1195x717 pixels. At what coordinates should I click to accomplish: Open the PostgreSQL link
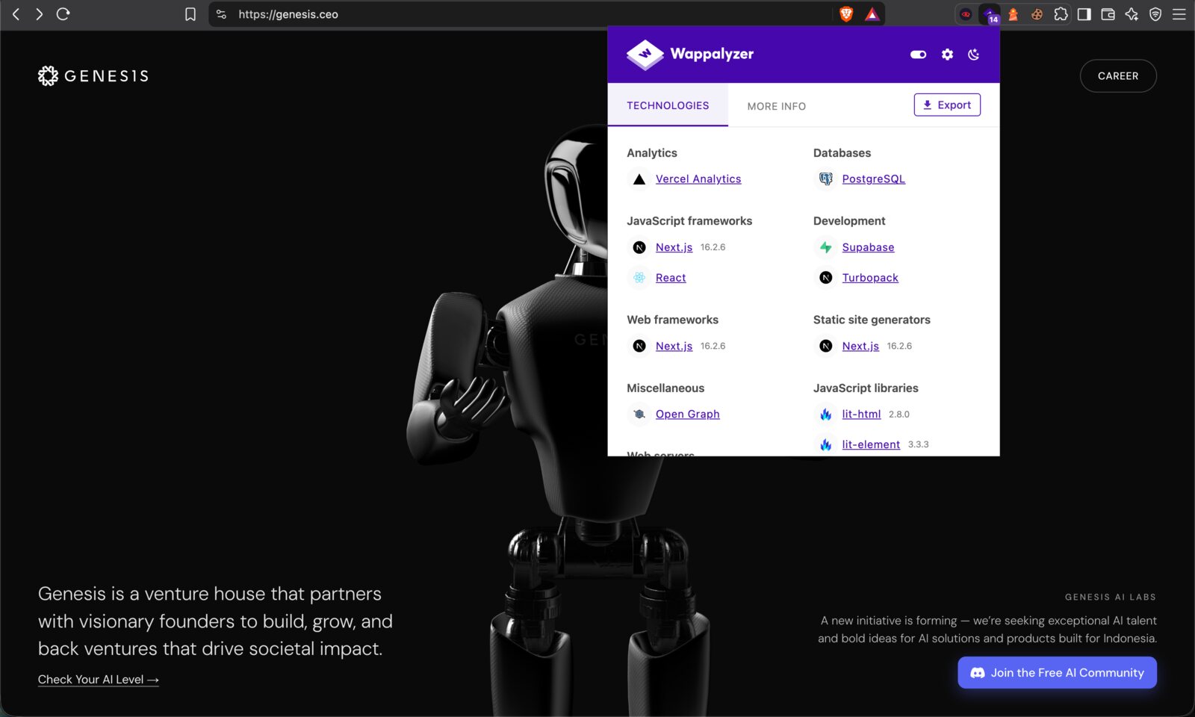point(874,179)
